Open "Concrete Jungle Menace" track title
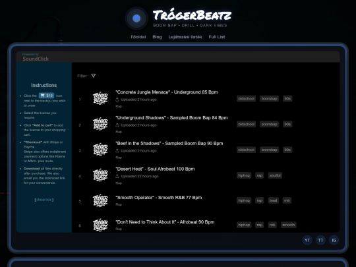356x267 pixels. coord(167,92)
